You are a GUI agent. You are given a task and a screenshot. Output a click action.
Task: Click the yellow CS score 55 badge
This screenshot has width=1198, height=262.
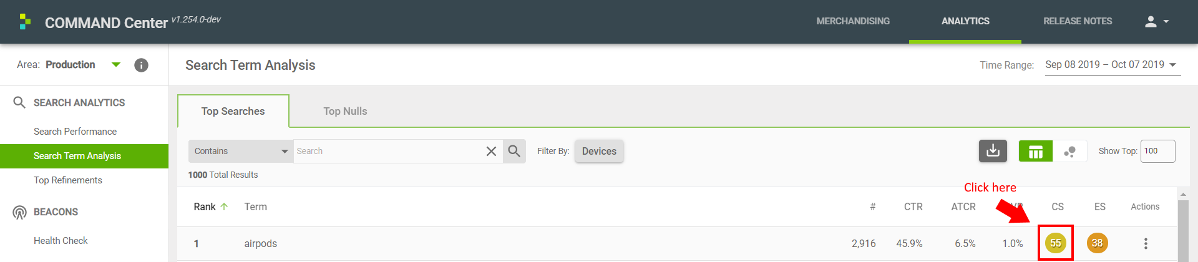(1056, 243)
